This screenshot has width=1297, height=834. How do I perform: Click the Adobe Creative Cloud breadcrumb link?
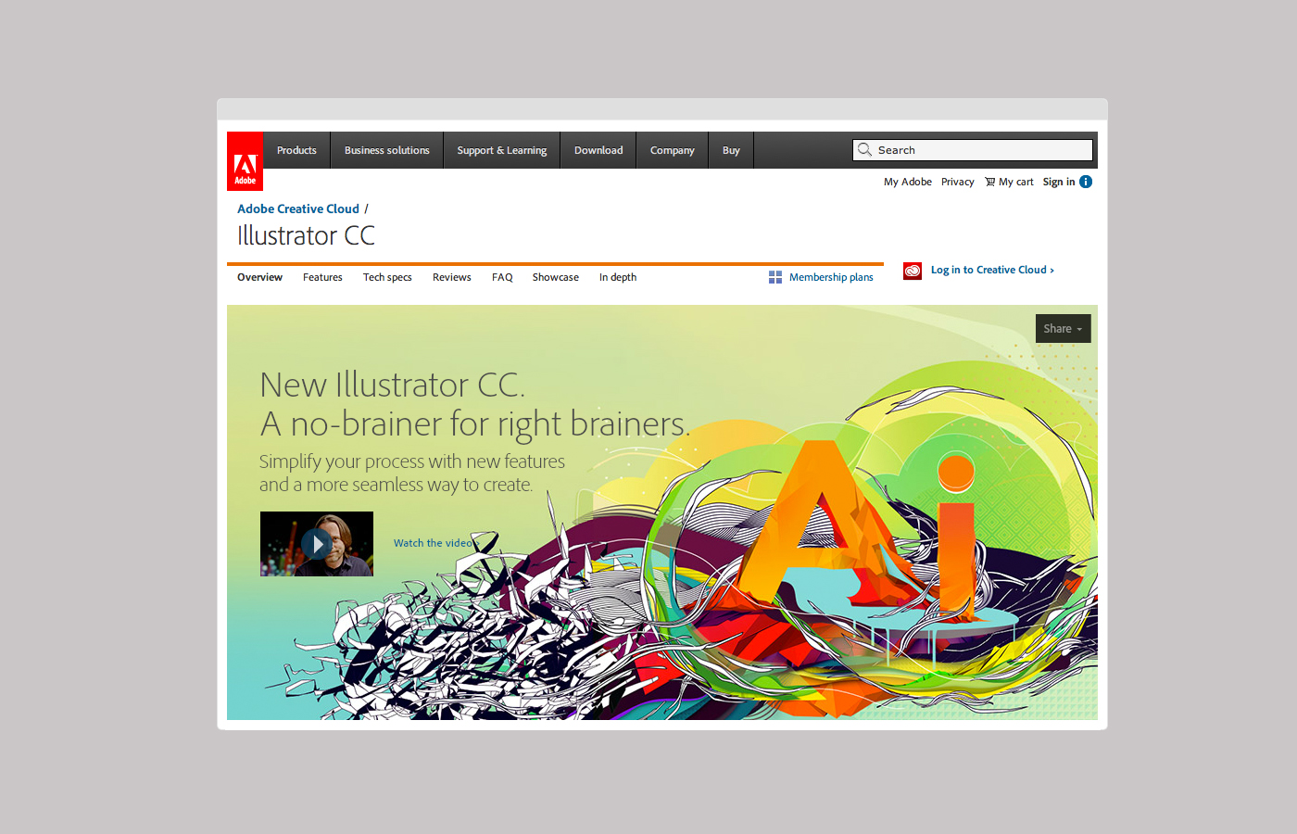(x=298, y=208)
